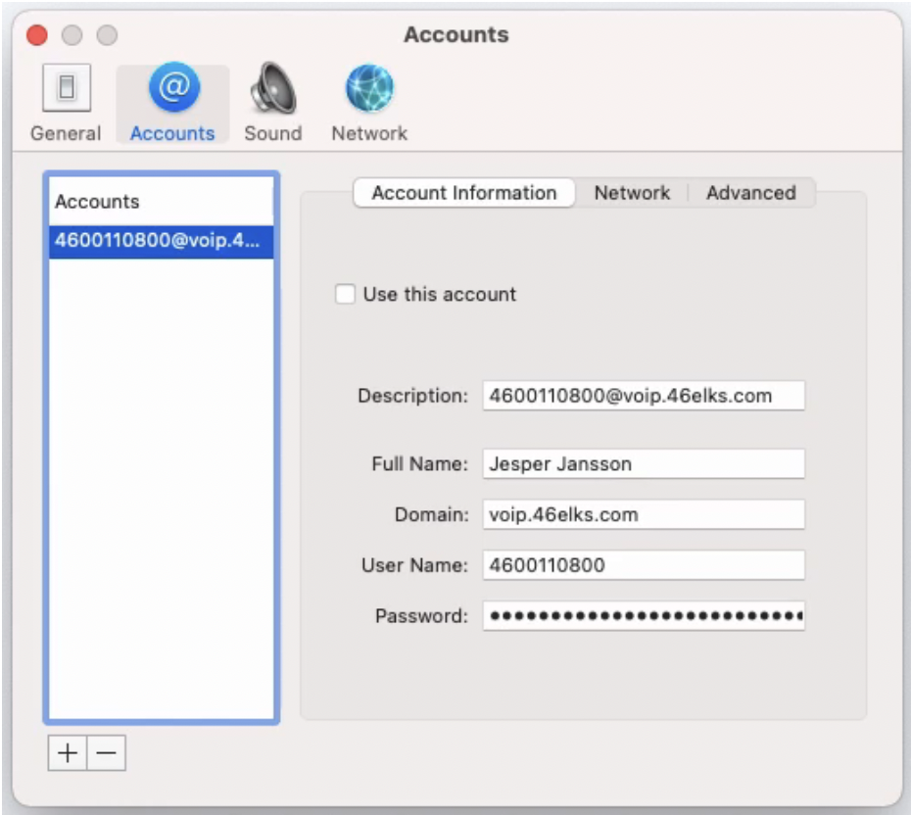Click the Domain field voip.46elks.com
This screenshot has width=911, height=815.
pyautogui.click(x=643, y=514)
